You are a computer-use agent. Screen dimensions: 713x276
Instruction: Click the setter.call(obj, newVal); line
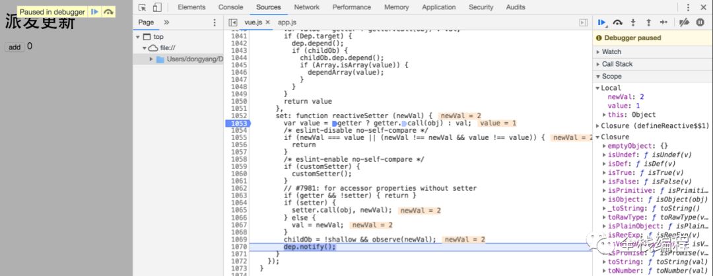coord(341,211)
